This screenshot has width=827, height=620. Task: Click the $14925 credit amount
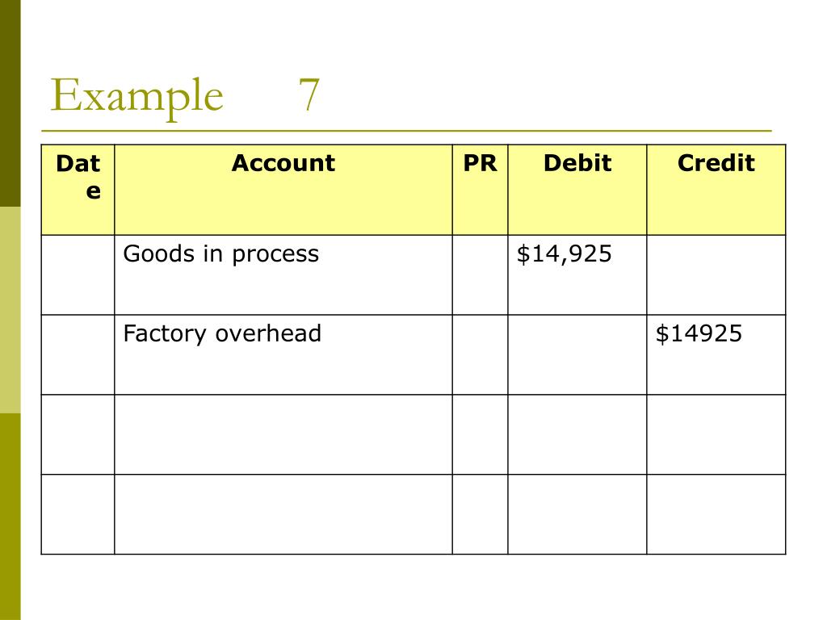point(699,333)
